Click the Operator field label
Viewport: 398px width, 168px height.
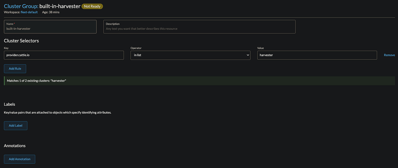pyautogui.click(x=136, y=48)
